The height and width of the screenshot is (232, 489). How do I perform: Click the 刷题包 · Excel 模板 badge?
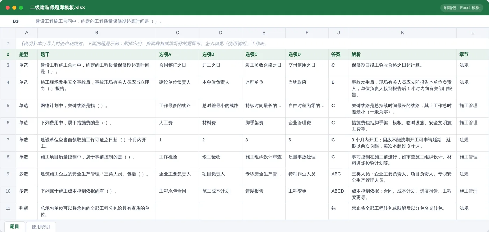(x=462, y=8)
